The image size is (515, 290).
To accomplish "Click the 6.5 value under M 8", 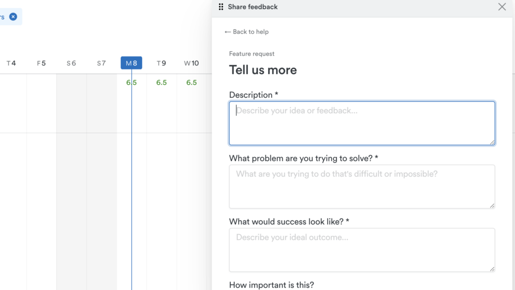I will [x=131, y=83].
